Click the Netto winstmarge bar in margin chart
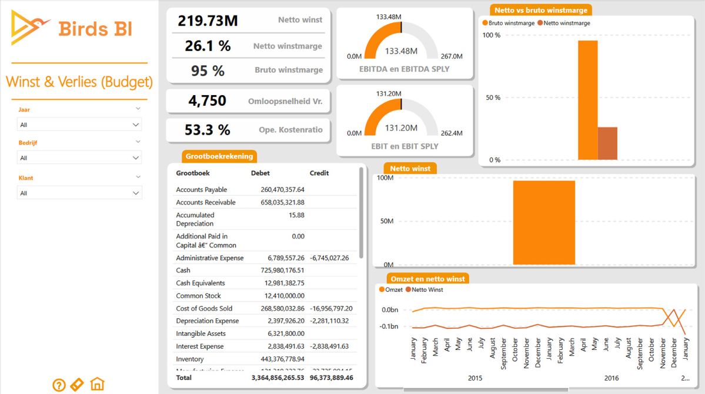The width and height of the screenshot is (705, 394). tap(607, 143)
